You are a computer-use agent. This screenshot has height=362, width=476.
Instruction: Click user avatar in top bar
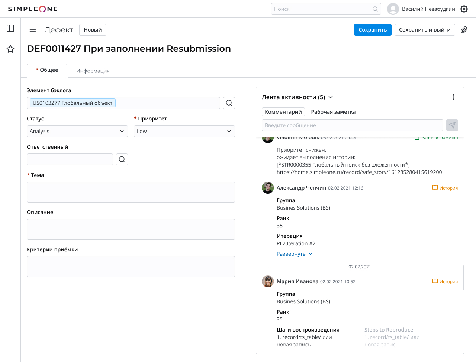click(393, 9)
